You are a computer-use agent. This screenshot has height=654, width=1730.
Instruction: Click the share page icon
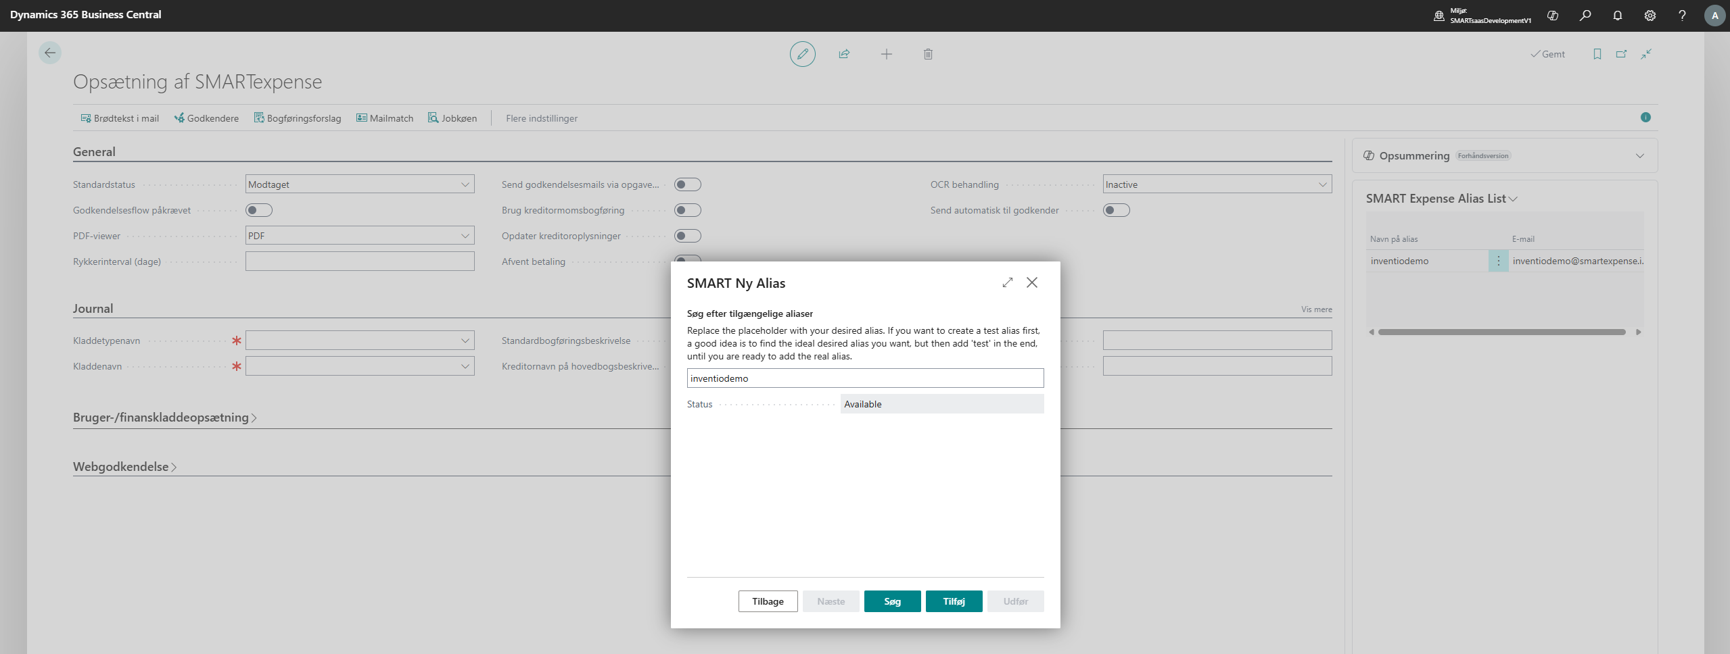[844, 54]
